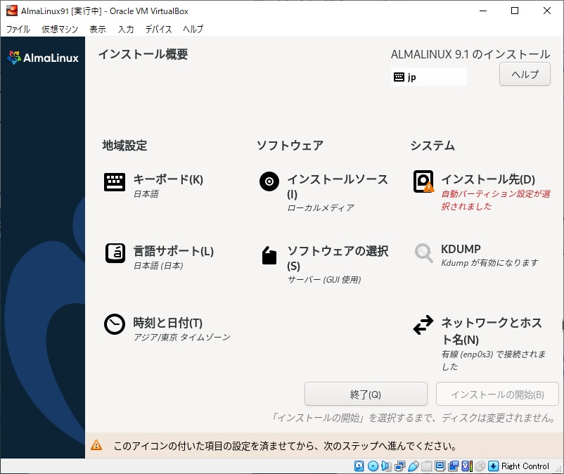Open ネットワークとホスト名(N) arrows icon
The height and width of the screenshot is (474, 564).
423,325
